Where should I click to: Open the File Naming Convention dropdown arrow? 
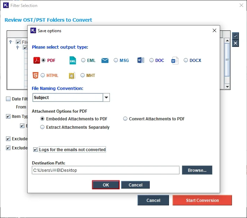pyautogui.click(x=106, y=98)
